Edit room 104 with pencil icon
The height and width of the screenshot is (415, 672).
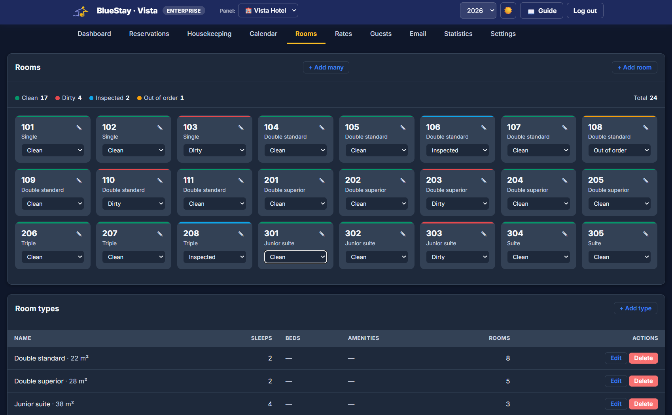point(322,128)
